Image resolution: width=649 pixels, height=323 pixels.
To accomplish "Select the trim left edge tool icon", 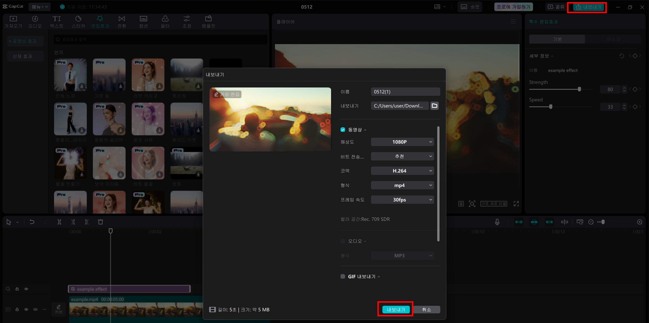I will point(73,222).
